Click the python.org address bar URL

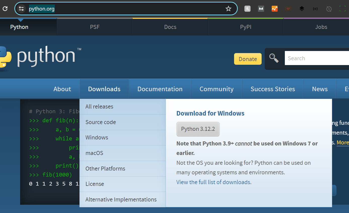tap(42, 9)
